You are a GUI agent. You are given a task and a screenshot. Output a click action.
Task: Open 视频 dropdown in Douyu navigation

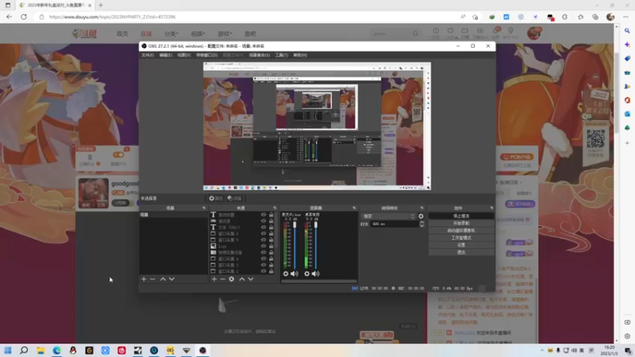tap(198, 33)
